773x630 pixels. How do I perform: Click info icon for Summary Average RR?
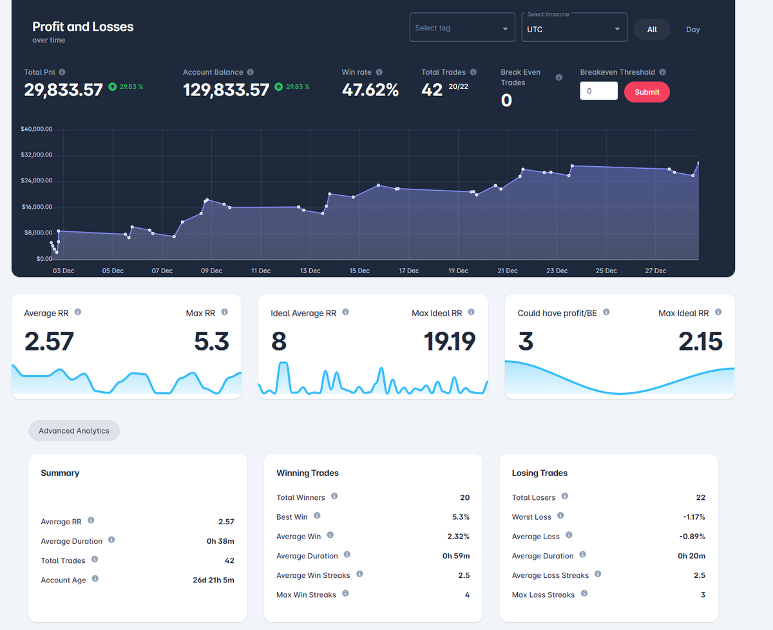(x=91, y=520)
